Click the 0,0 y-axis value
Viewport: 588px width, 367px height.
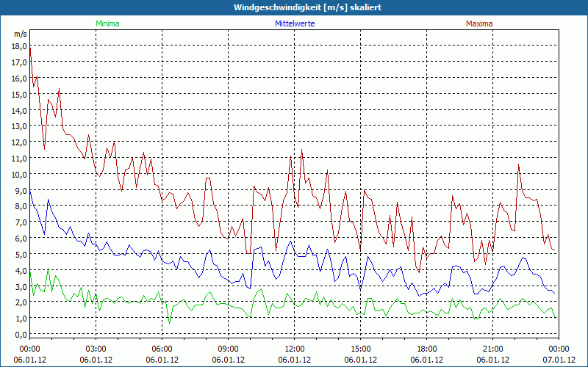(21, 335)
